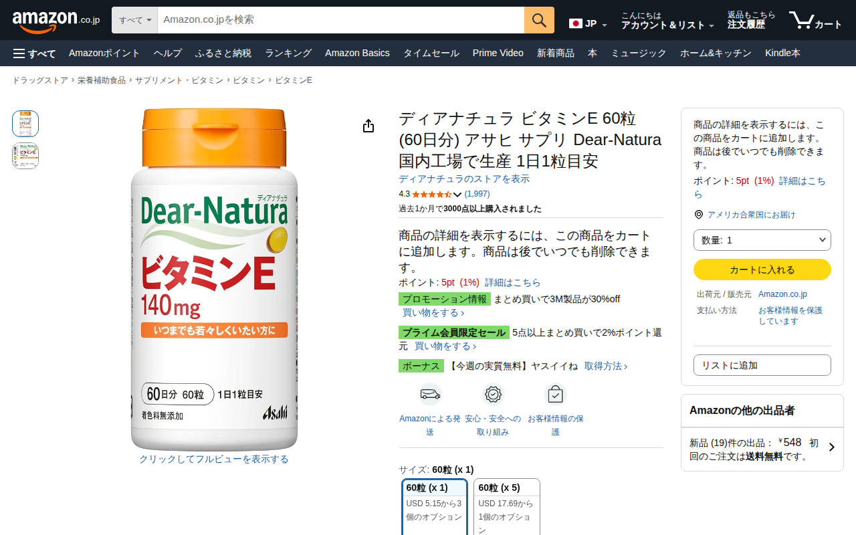Select the 60粒 (x 5) size option
The width and height of the screenshot is (856, 535).
click(507, 507)
